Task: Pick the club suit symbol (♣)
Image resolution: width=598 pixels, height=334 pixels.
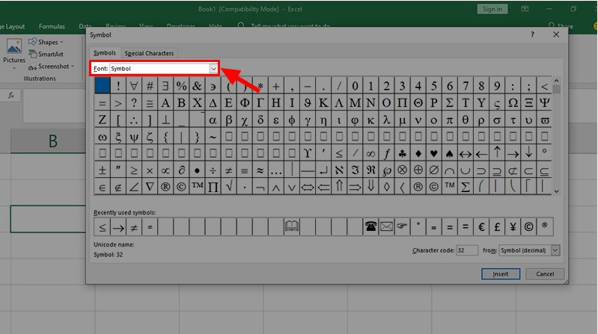Action: pyautogui.click(x=403, y=153)
